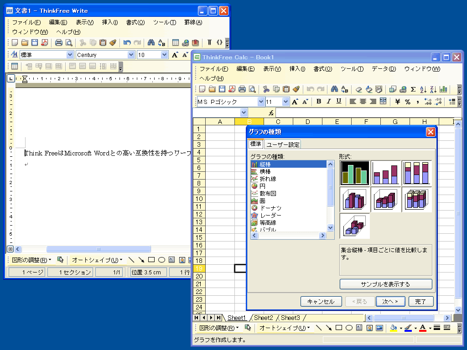Click the Merge cells icon in Calc
Viewport: 467px width, 350px height.
[x=383, y=102]
